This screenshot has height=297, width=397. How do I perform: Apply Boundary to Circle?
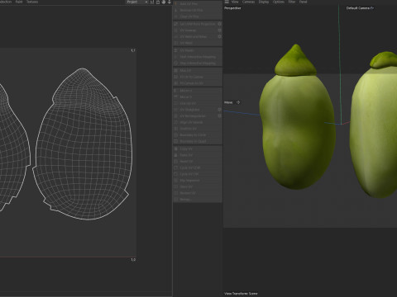(x=198, y=135)
